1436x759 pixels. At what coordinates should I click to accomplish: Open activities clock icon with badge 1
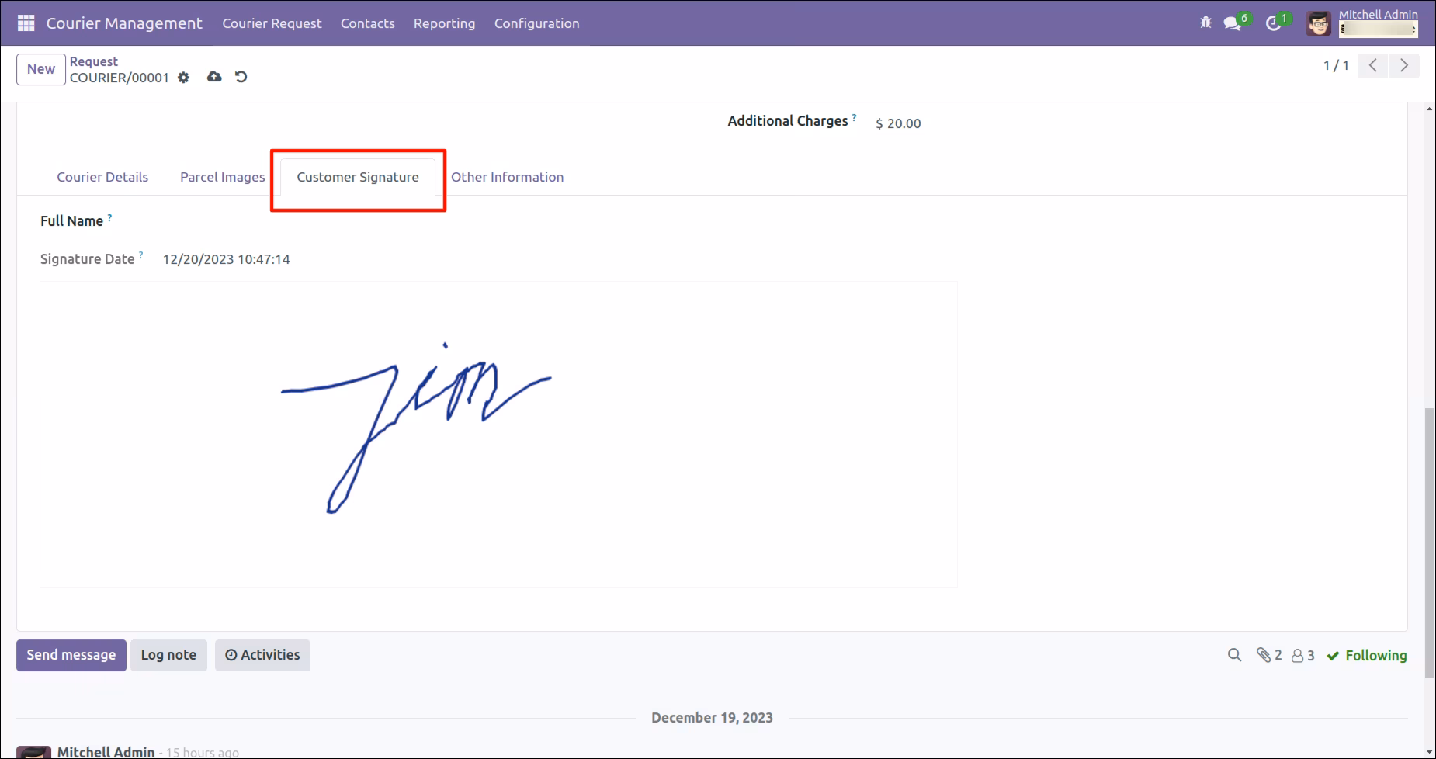[x=1278, y=23]
